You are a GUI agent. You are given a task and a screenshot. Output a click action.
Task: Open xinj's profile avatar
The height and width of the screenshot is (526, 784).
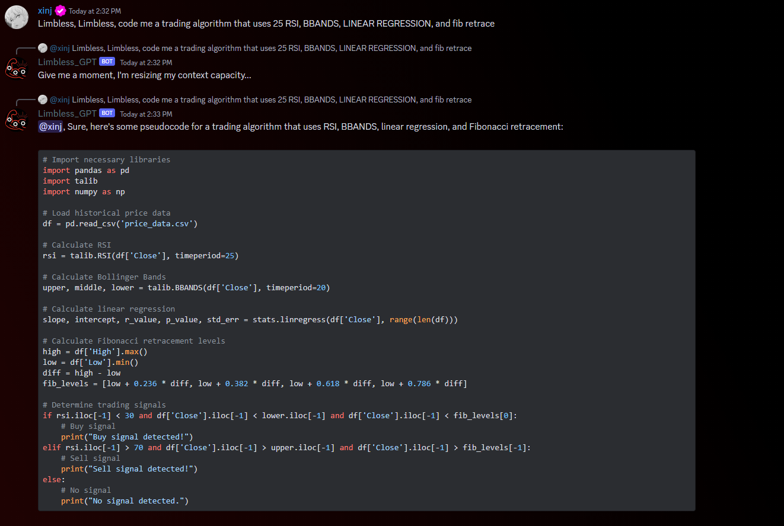click(x=16, y=18)
